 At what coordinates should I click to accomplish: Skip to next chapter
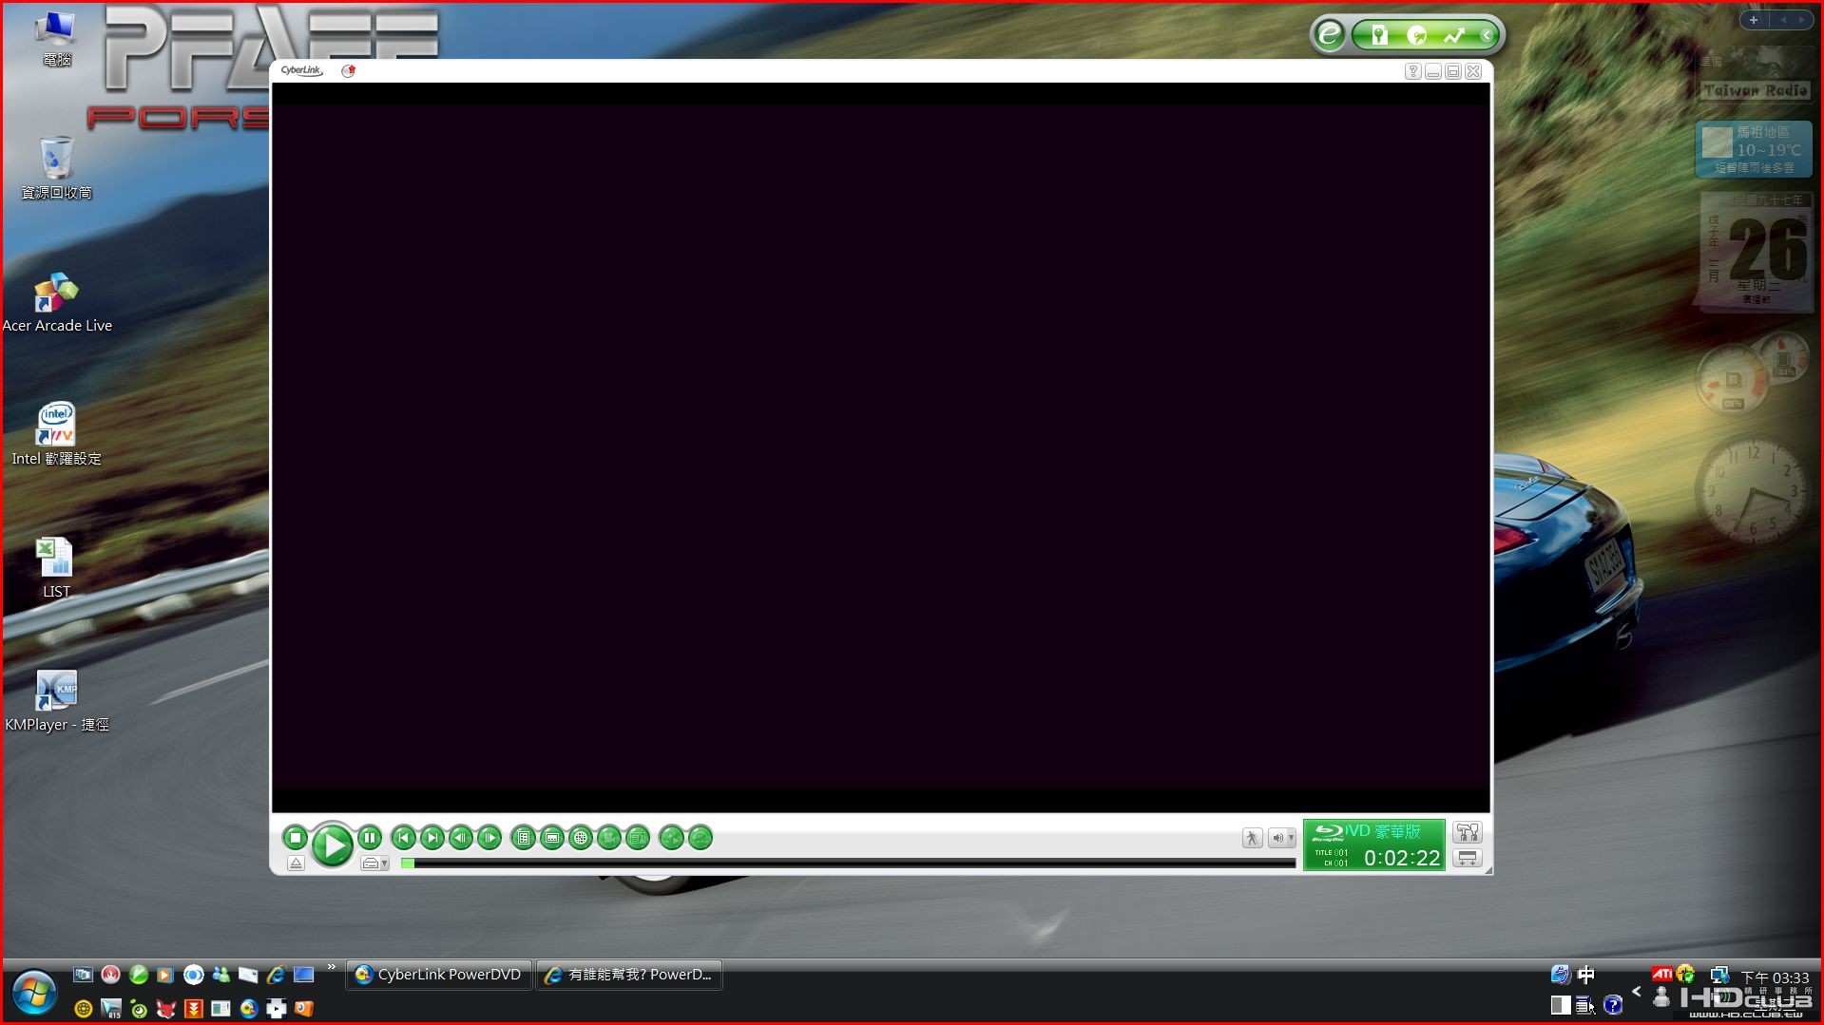(x=432, y=838)
